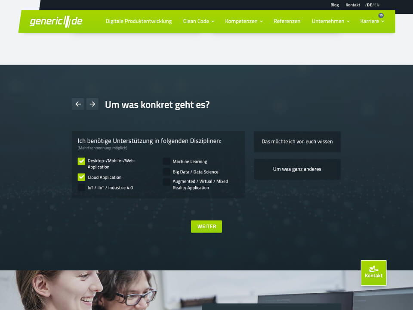Open the Kontakt link in top bar
The height and width of the screenshot is (310, 413).
point(353,5)
